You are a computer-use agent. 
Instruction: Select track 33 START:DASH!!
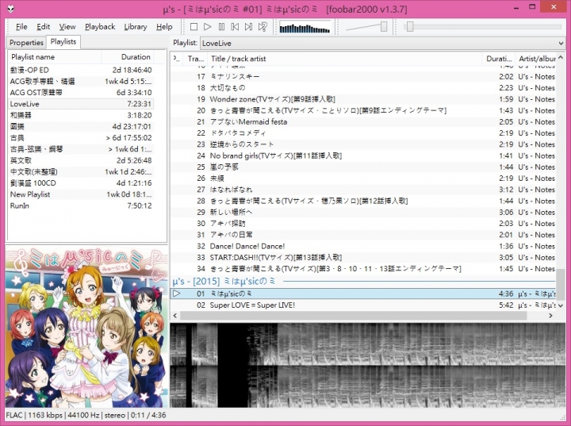coord(363,257)
